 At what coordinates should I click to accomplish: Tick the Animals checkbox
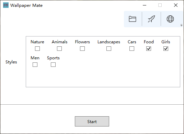[59, 49]
